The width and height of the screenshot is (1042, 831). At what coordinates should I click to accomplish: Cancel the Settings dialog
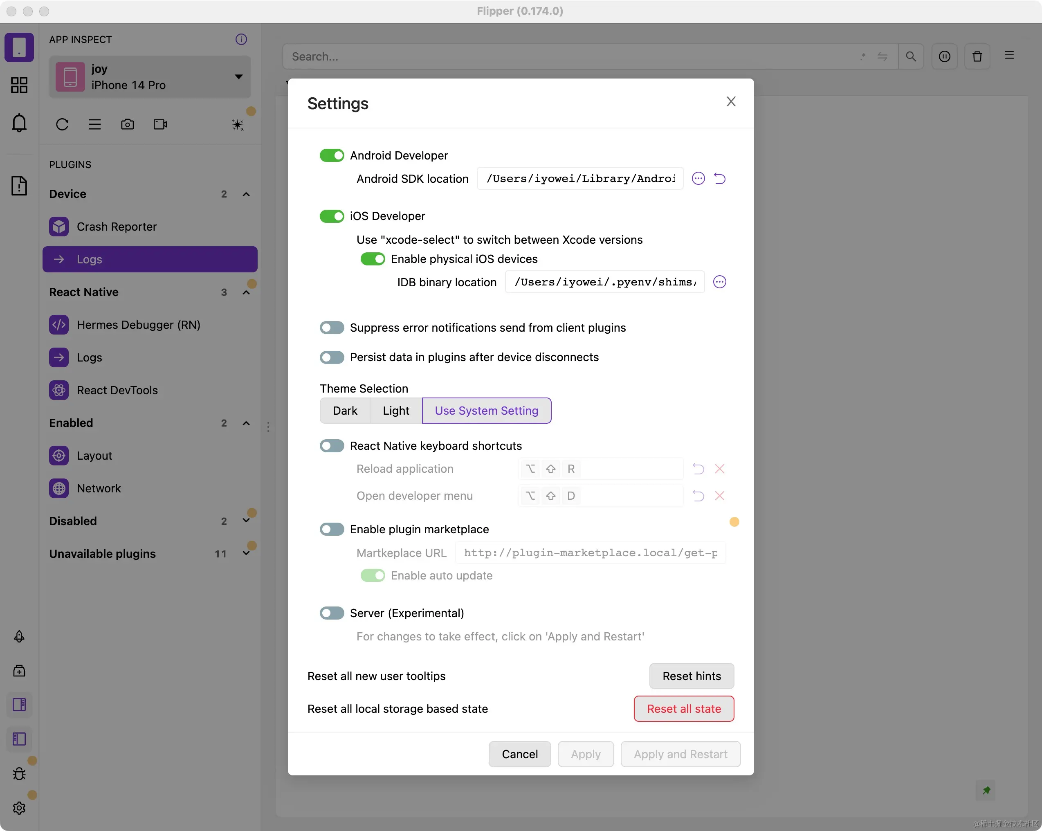(519, 754)
